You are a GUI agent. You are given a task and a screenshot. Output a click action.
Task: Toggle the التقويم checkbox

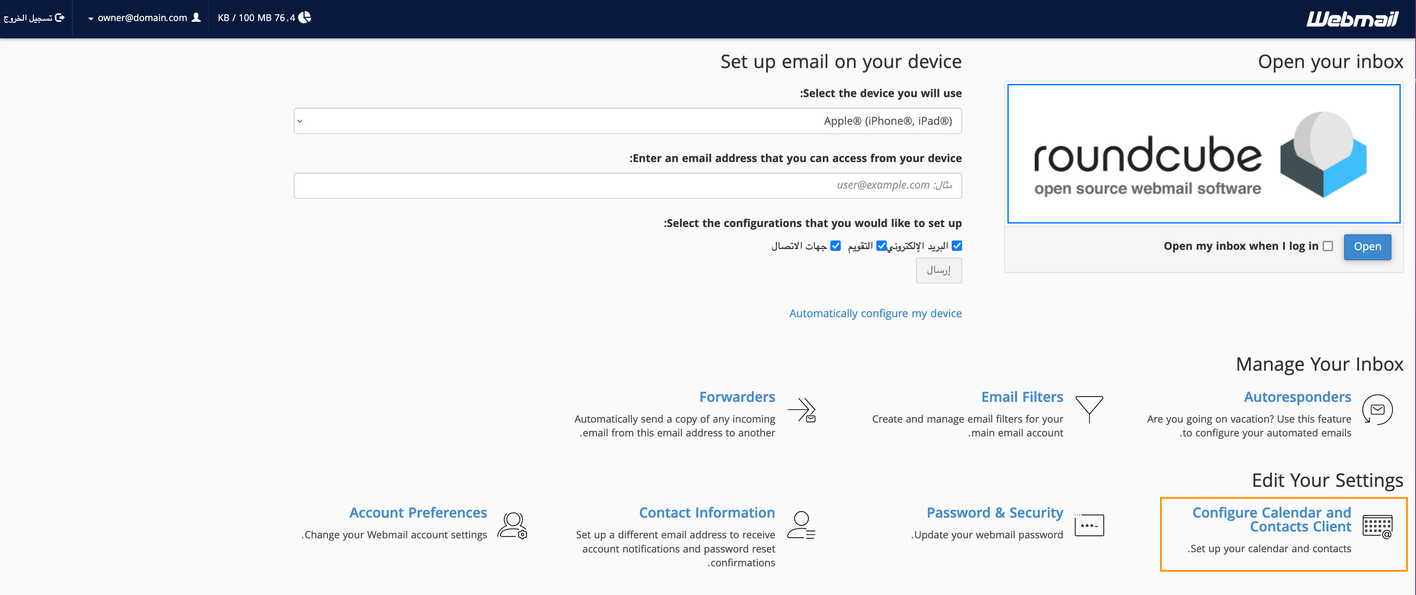(881, 246)
